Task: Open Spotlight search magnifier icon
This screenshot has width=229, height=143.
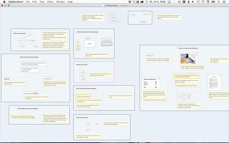Action: [219, 2]
